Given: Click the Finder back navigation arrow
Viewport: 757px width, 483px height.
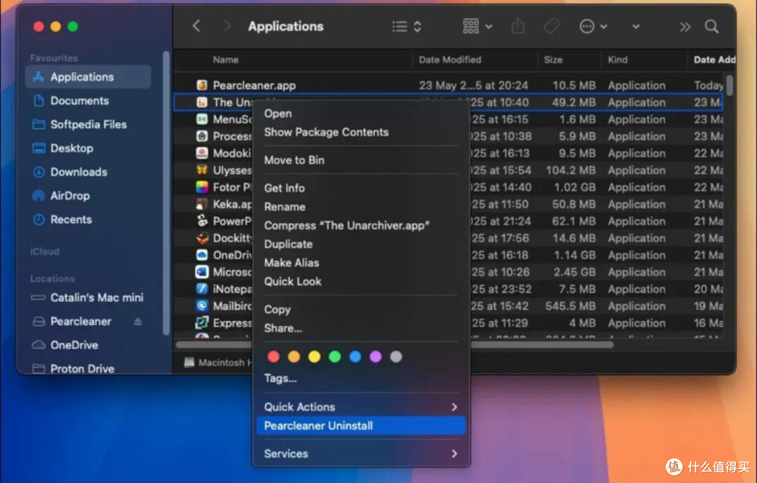Looking at the screenshot, I should 196,26.
